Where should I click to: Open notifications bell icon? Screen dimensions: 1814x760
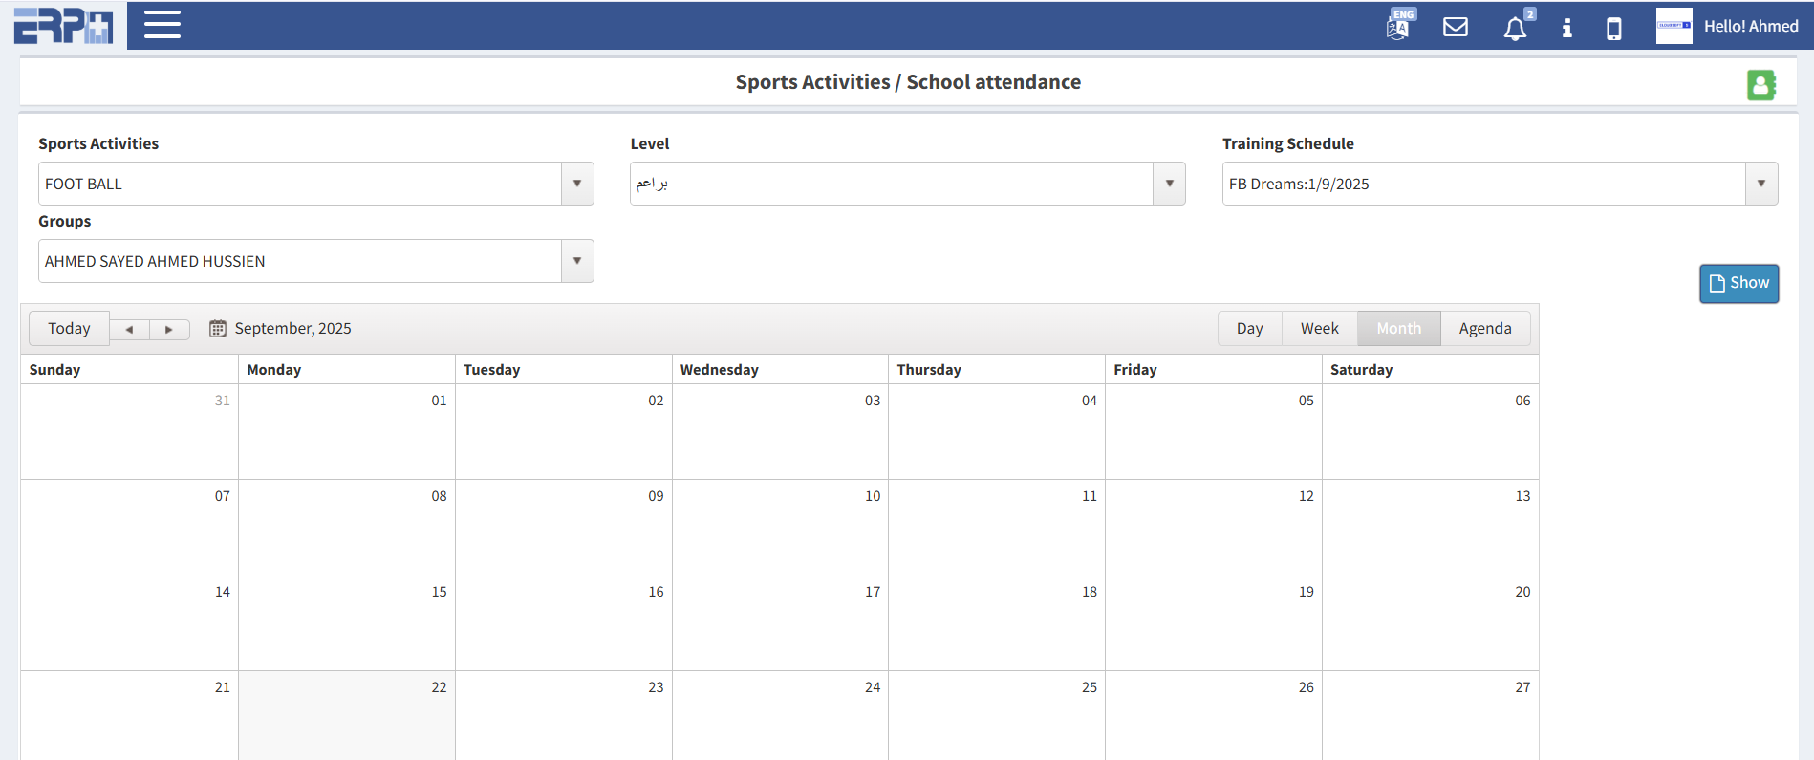pyautogui.click(x=1515, y=29)
